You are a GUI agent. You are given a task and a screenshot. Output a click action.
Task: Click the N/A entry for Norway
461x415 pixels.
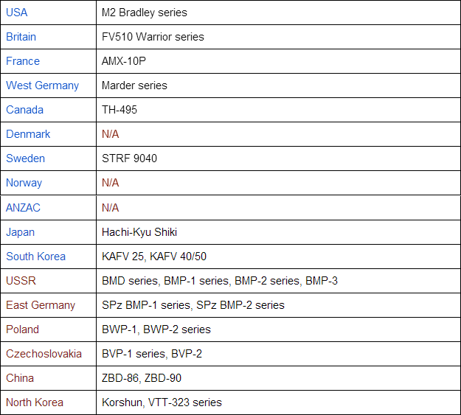[110, 183]
